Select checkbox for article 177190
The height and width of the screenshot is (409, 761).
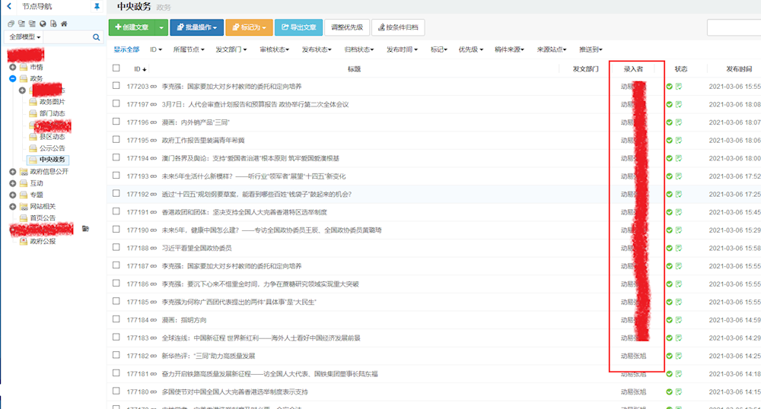click(116, 230)
